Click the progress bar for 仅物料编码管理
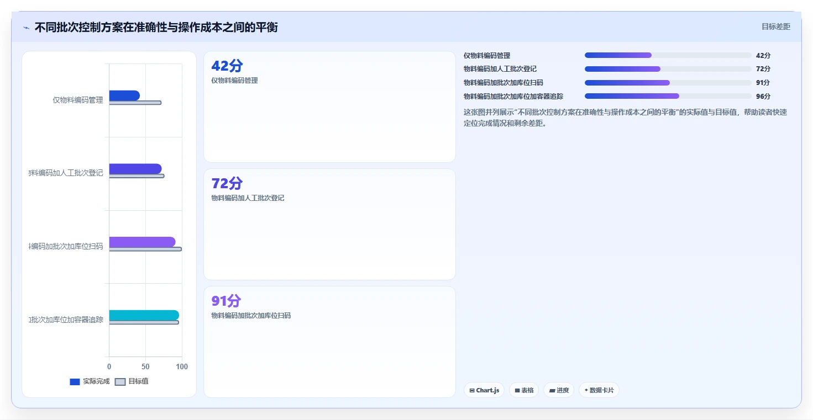Viewport: 813px width, 420px height. pos(668,55)
